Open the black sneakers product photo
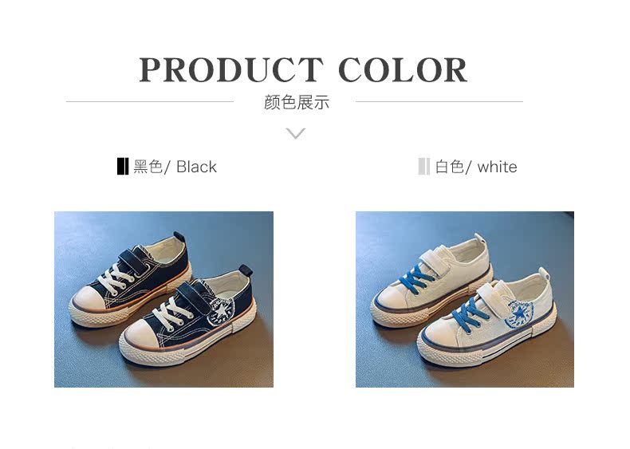The height and width of the screenshot is (449, 630). click(164, 299)
